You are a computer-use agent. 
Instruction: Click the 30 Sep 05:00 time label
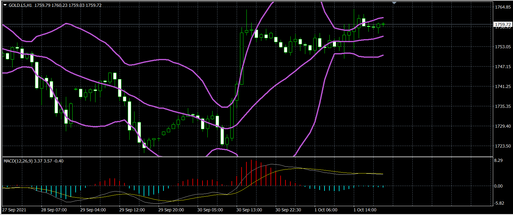click(210, 210)
